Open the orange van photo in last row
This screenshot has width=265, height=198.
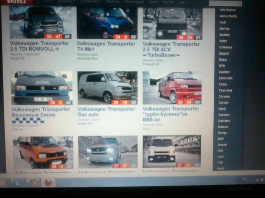click(43, 153)
